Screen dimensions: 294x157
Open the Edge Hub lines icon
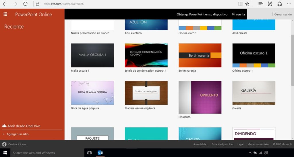(x=260, y=4)
